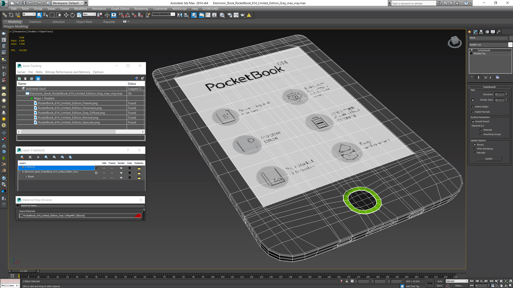
Task: Click color swatch of 0 (default) layer
Action: click(x=130, y=168)
